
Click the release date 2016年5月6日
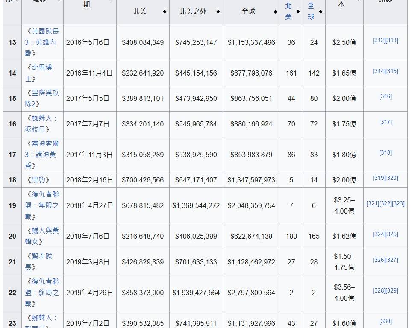88,42
